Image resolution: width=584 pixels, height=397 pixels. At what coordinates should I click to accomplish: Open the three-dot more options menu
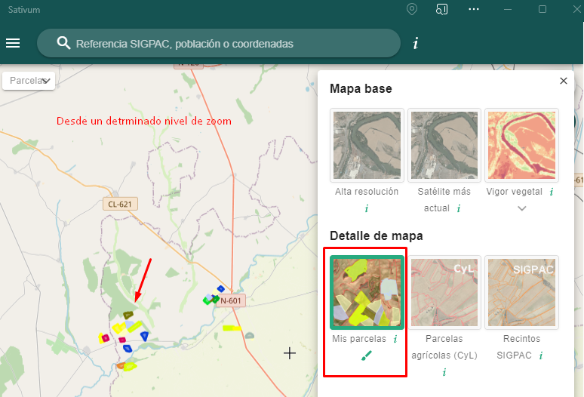[x=473, y=9]
